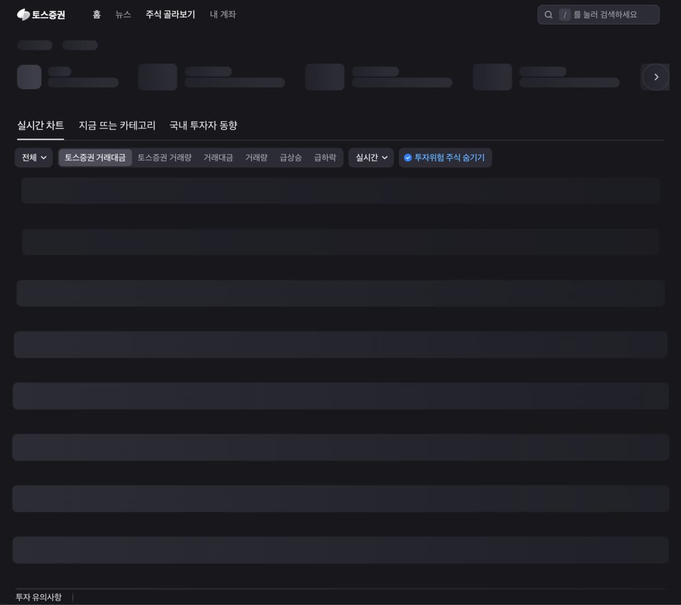
Task: Click the Toss Securities logo
Action: click(x=41, y=15)
